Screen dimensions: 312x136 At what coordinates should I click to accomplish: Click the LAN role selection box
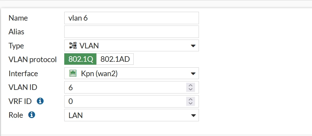(131, 115)
